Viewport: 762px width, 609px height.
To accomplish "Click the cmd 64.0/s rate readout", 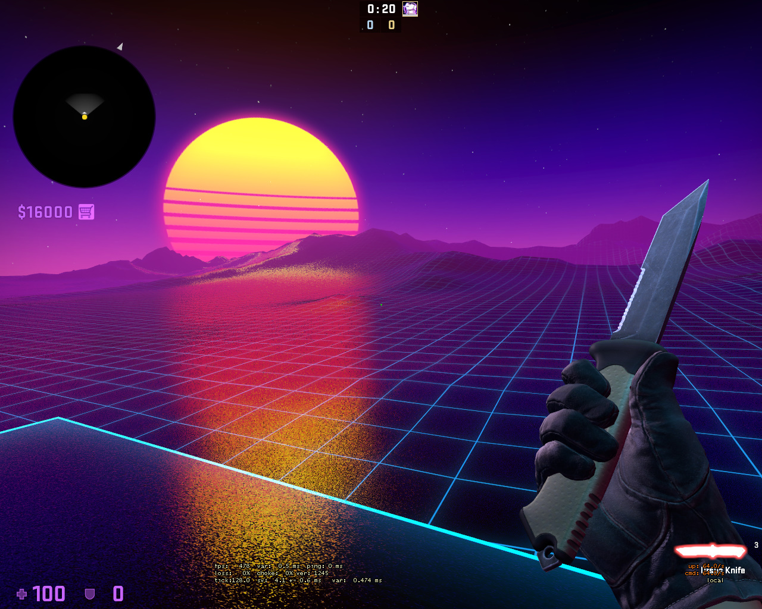I will point(705,573).
